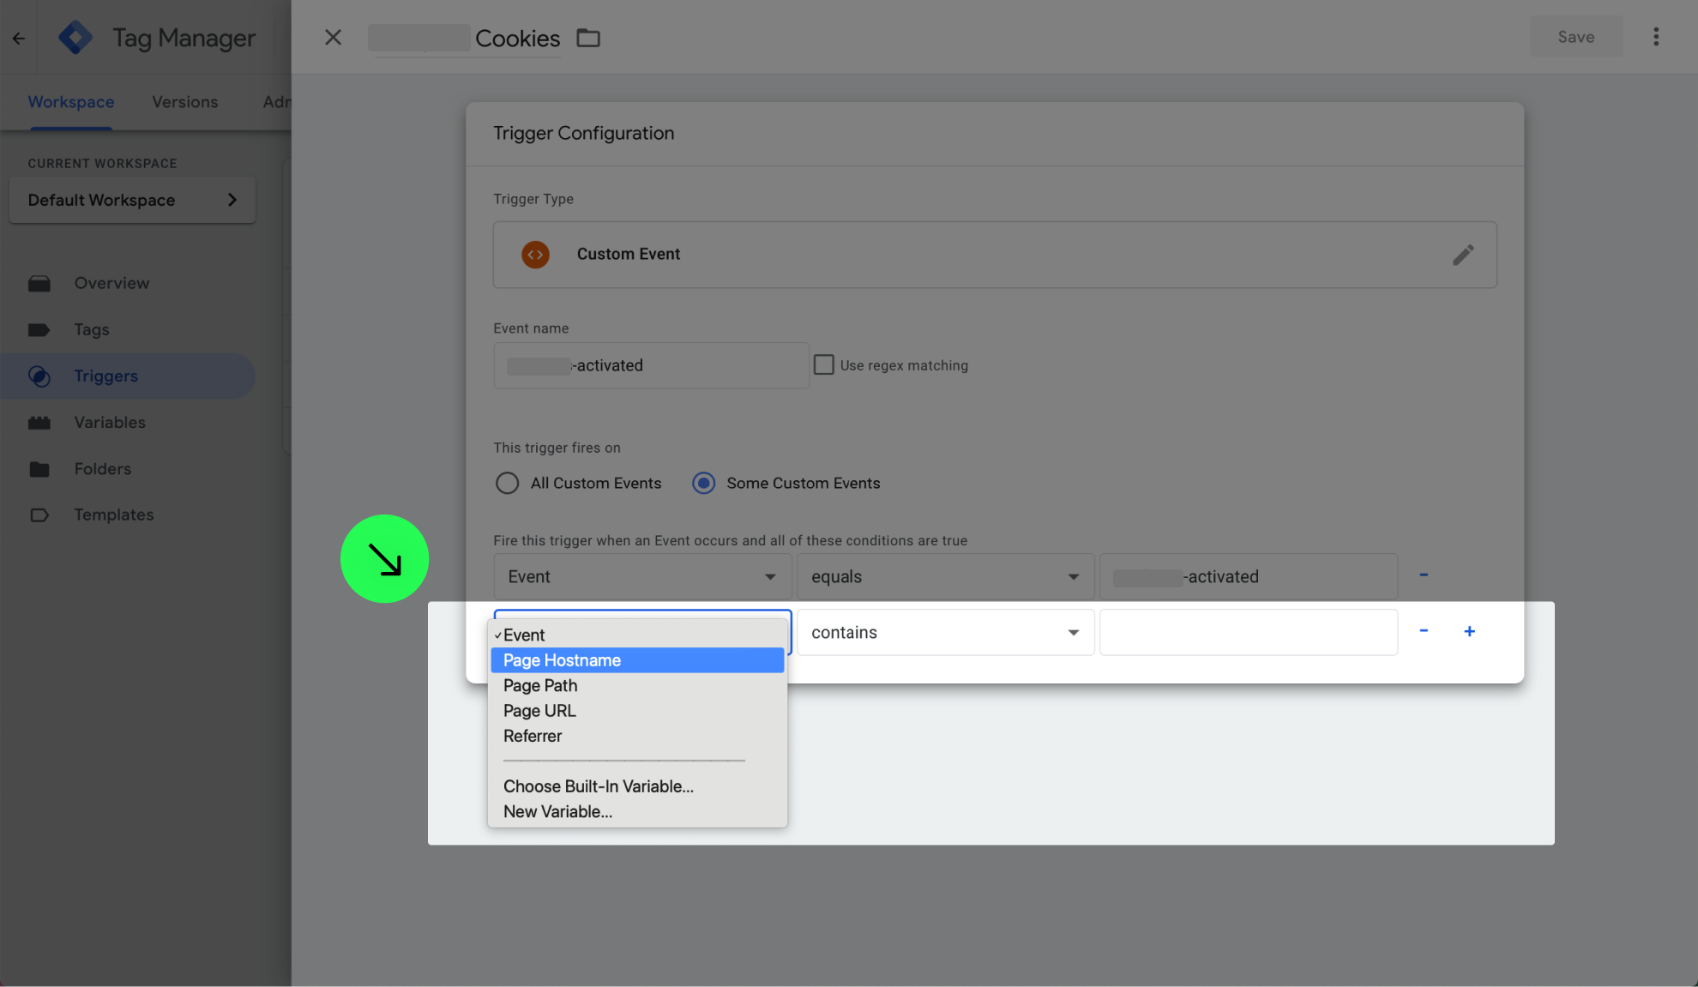Open the Tag Manager logo
The height and width of the screenshot is (987, 1698).
pyautogui.click(x=75, y=38)
